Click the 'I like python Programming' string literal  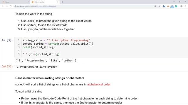coord(68,40)
